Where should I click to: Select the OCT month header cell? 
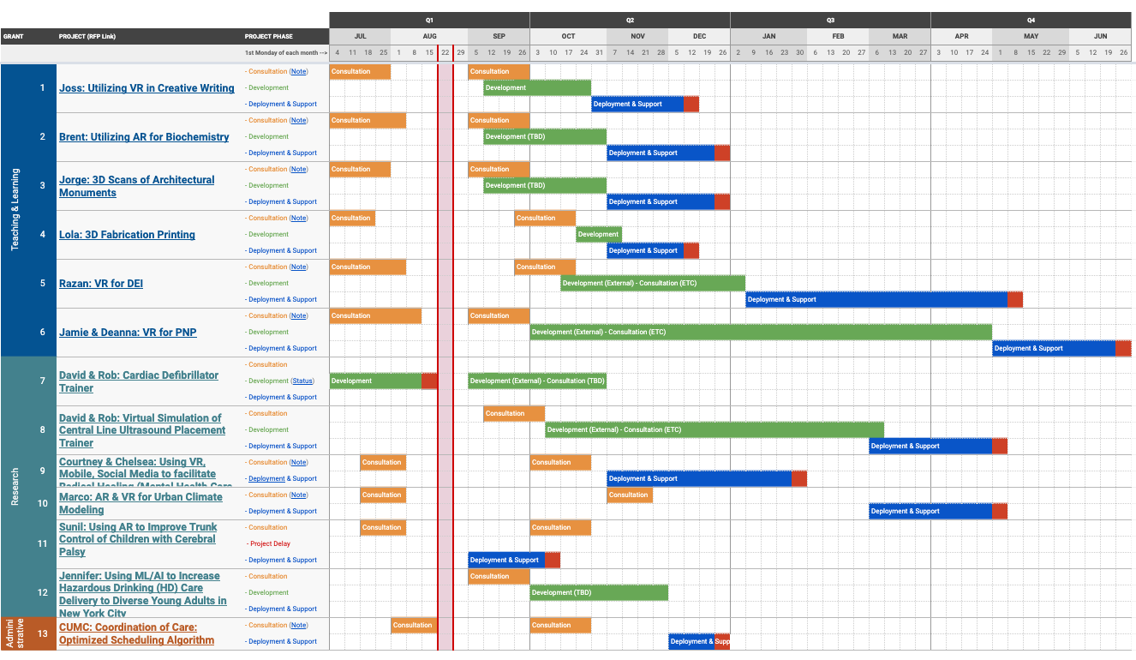pyautogui.click(x=568, y=36)
